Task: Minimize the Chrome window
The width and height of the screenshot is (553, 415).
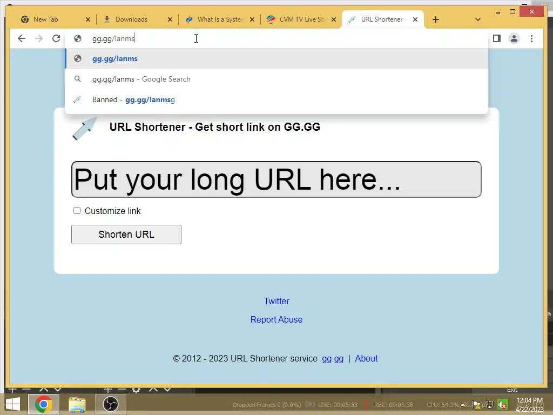Action: (x=497, y=12)
